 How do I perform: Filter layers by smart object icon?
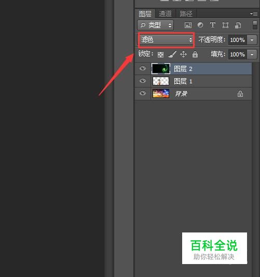pos(238,25)
